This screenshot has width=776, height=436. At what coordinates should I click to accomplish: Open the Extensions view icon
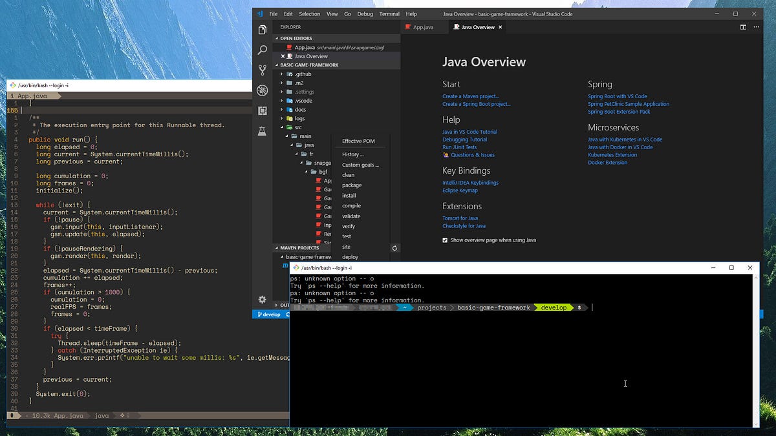pyautogui.click(x=261, y=110)
